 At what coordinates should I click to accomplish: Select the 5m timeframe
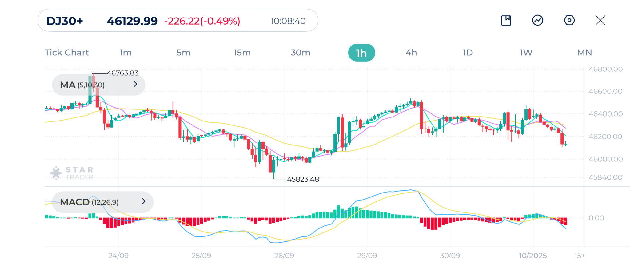(183, 53)
